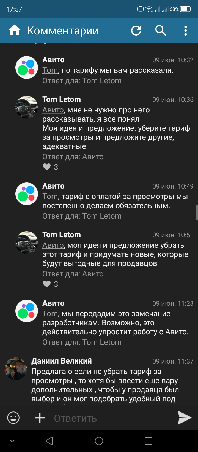Open search in comments

coord(161,31)
